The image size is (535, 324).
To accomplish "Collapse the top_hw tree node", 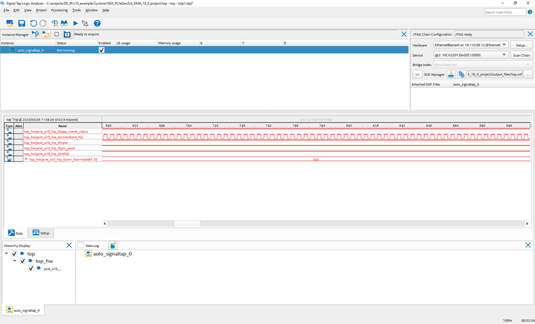I will [x=14, y=261].
